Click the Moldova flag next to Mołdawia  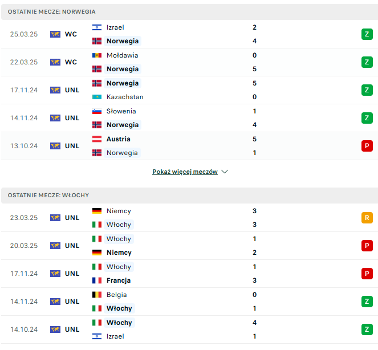click(97, 55)
